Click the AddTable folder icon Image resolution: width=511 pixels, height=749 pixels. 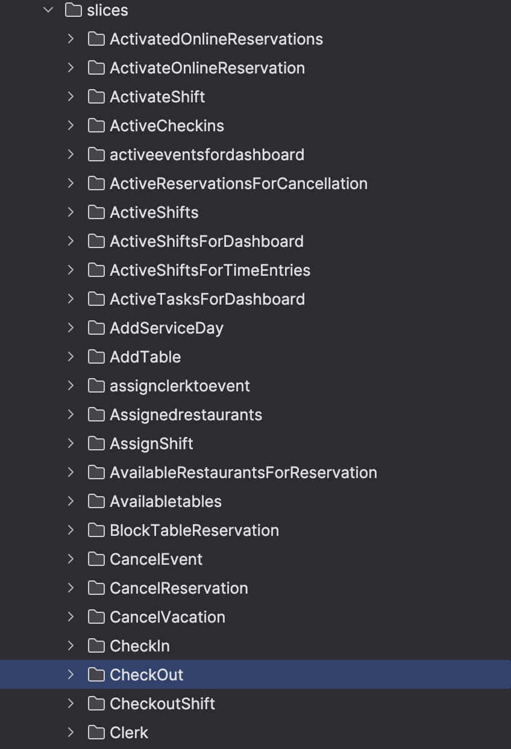(96, 356)
